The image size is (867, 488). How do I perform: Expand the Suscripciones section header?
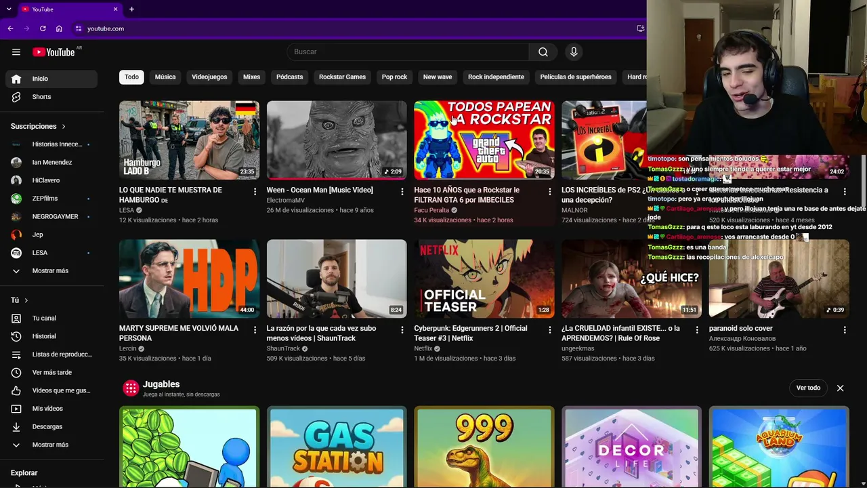coord(39,127)
